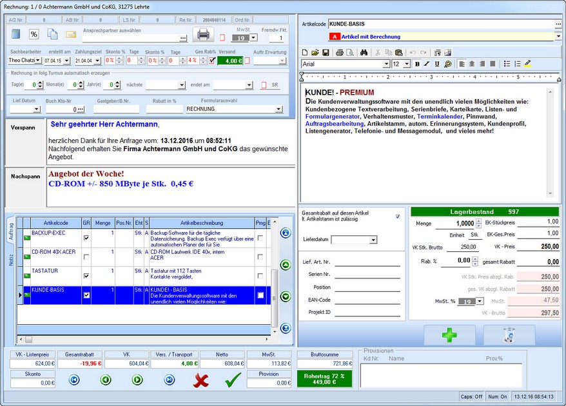The width and height of the screenshot is (566, 406).
Task: Click the red X cancel icon
Action: 200,380
